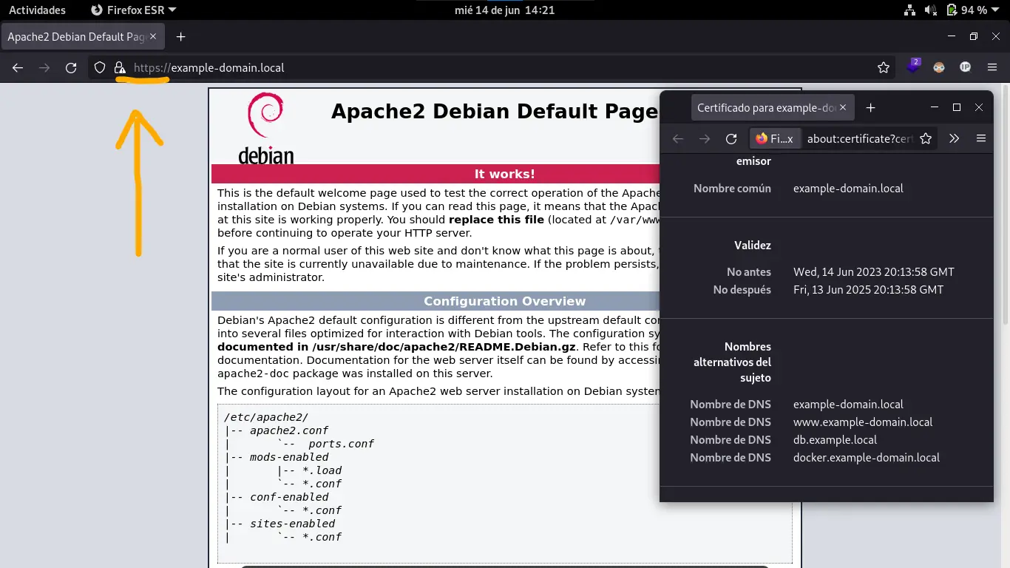
Task: Click the Nombre común value example-domain.local
Action: pos(848,189)
